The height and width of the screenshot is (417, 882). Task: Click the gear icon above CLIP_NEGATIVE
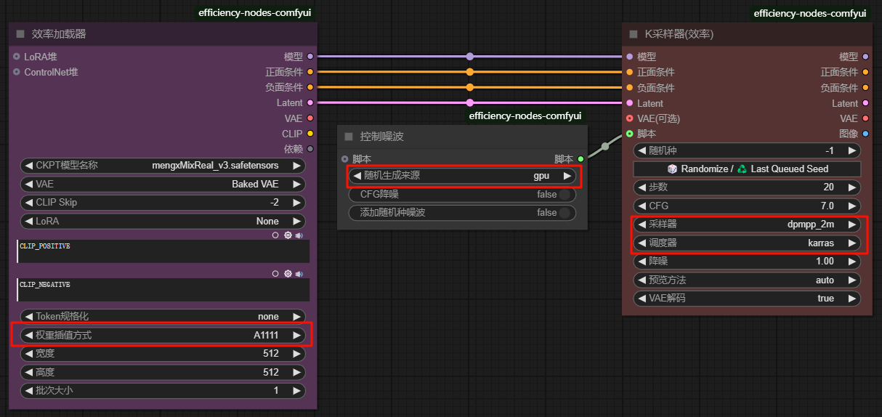pyautogui.click(x=288, y=274)
